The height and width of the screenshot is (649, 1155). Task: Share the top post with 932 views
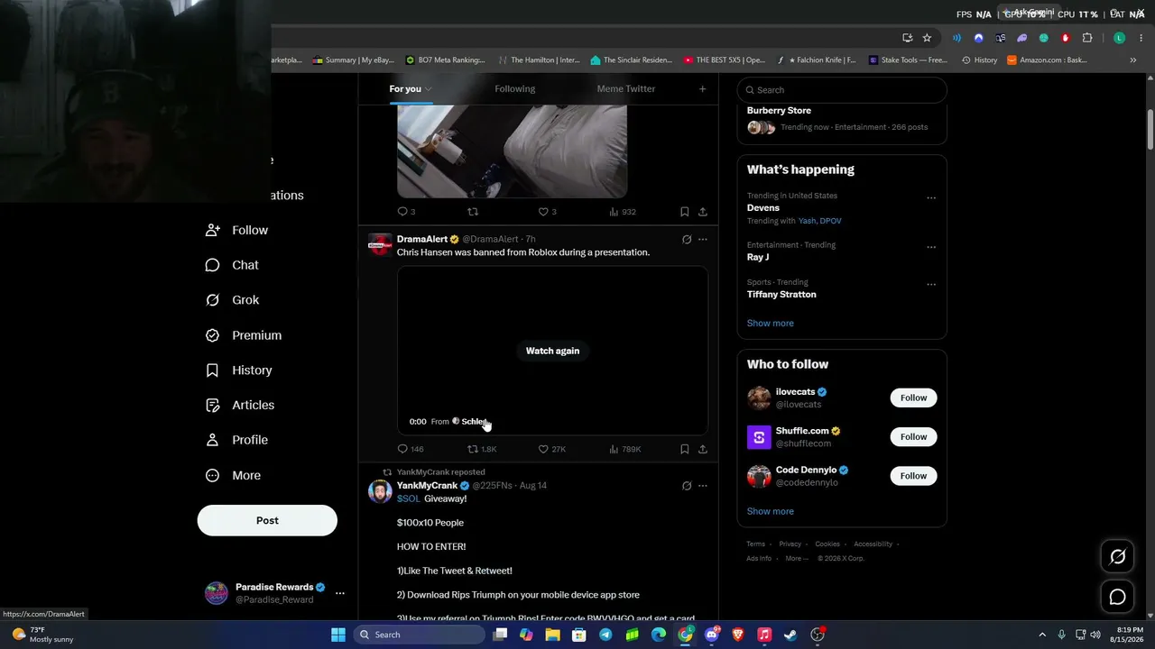pyautogui.click(x=703, y=212)
